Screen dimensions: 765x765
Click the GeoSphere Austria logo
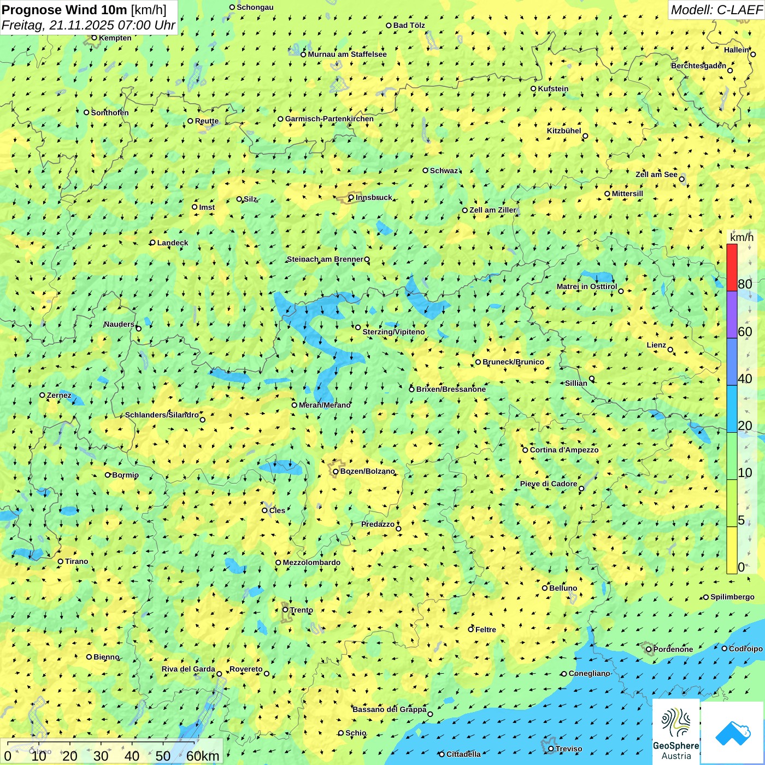[x=676, y=731]
